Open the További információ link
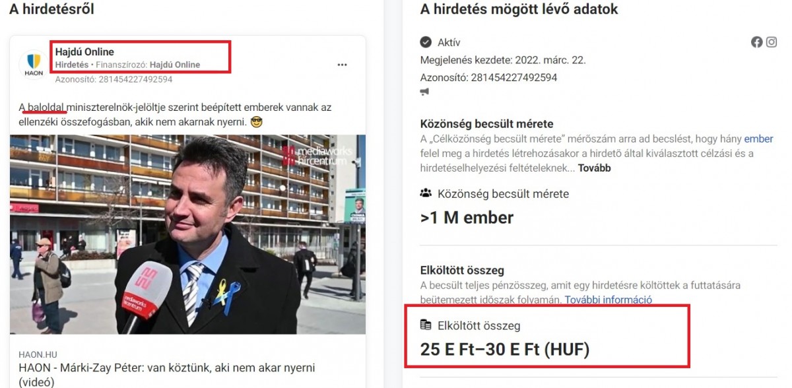The width and height of the screenshot is (792, 388). pyautogui.click(x=609, y=300)
